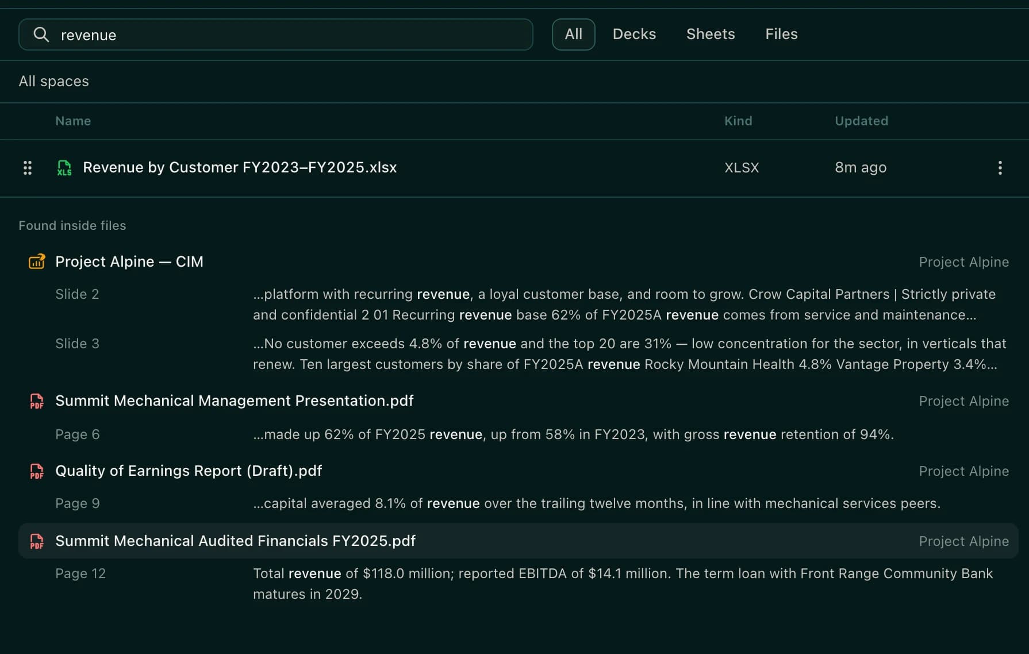
Task: Click the 8m ago updated cell
Action: coord(861,168)
